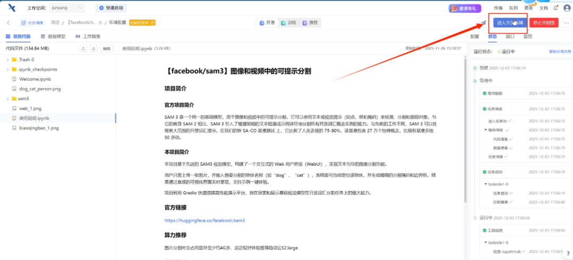Click the upload code file icon
The width and height of the screenshot is (573, 260).
click(84, 49)
